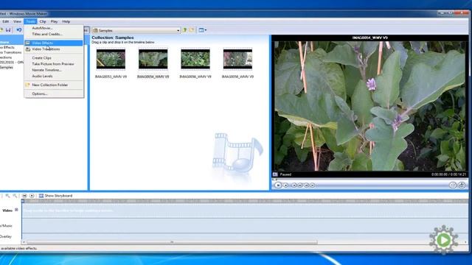Choose Narrate Timeline menu entry
The height and width of the screenshot is (265, 472).
[54, 70]
